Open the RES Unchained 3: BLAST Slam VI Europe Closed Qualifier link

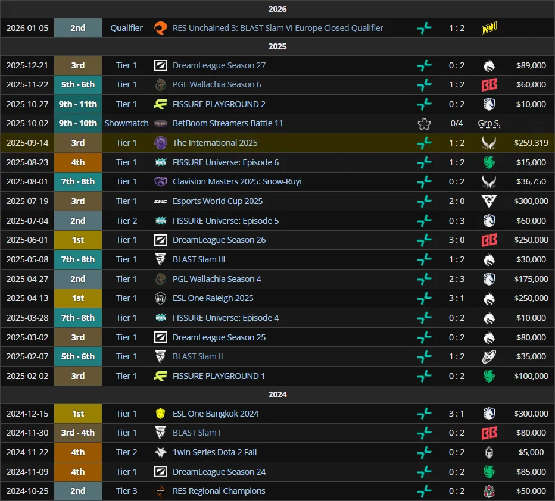tap(278, 28)
